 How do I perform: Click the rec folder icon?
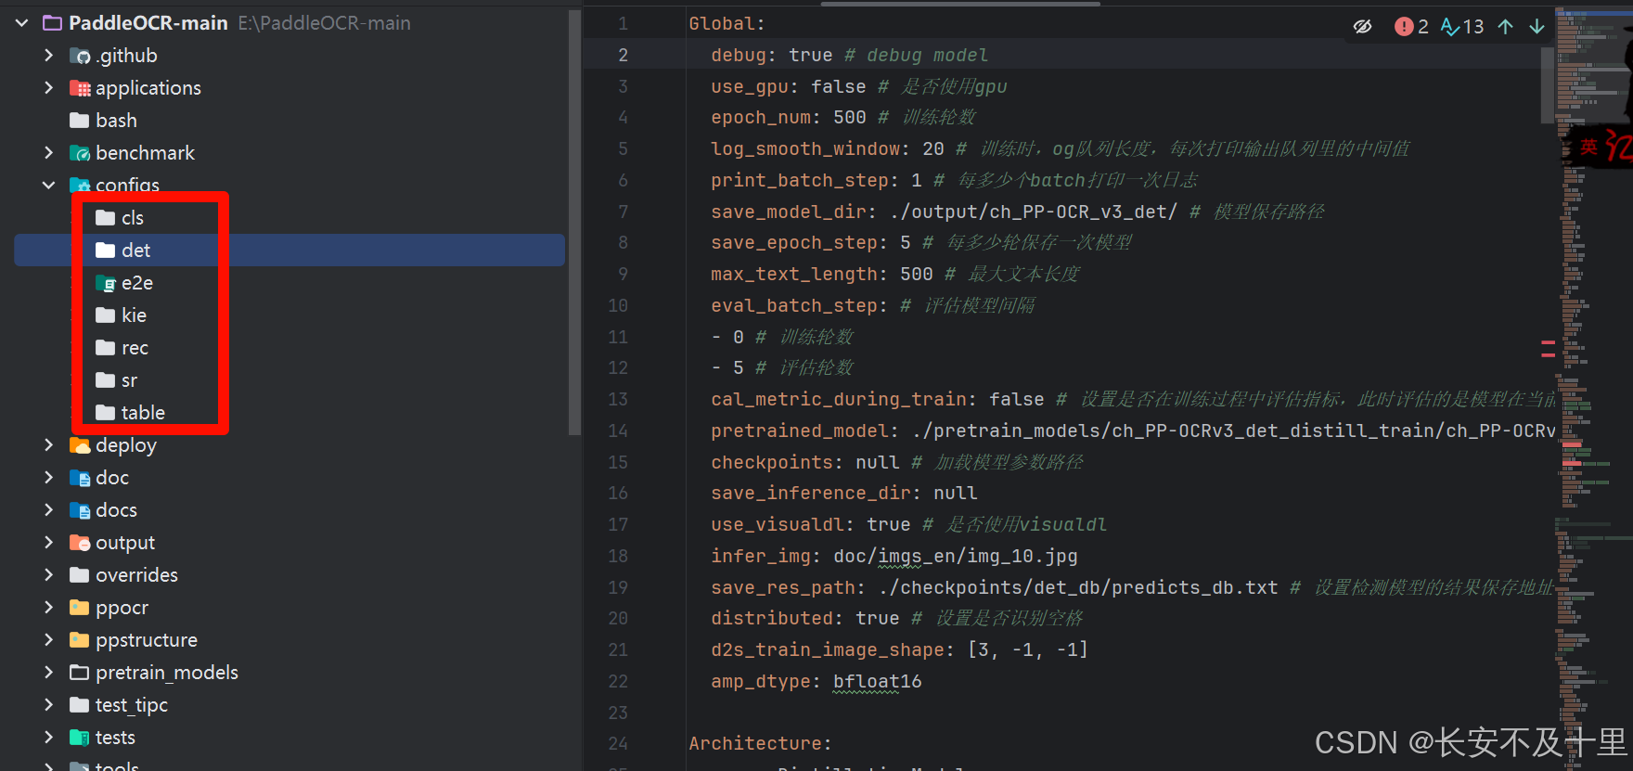click(106, 348)
